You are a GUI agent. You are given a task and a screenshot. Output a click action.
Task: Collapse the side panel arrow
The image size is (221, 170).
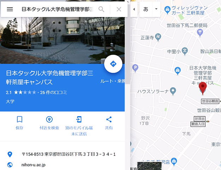coord(134,9)
